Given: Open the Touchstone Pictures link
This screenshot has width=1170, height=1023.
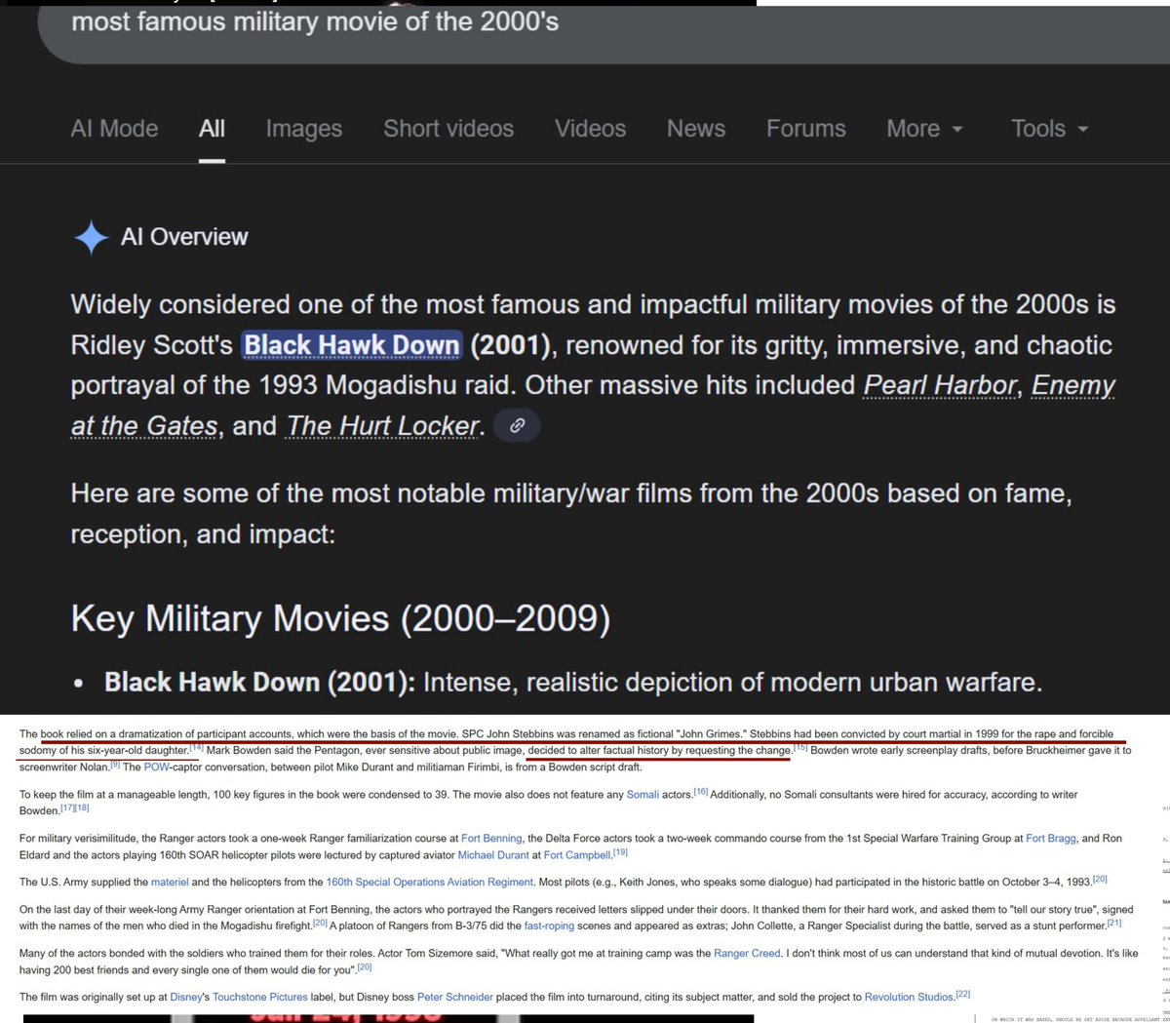Looking at the screenshot, I should [259, 997].
